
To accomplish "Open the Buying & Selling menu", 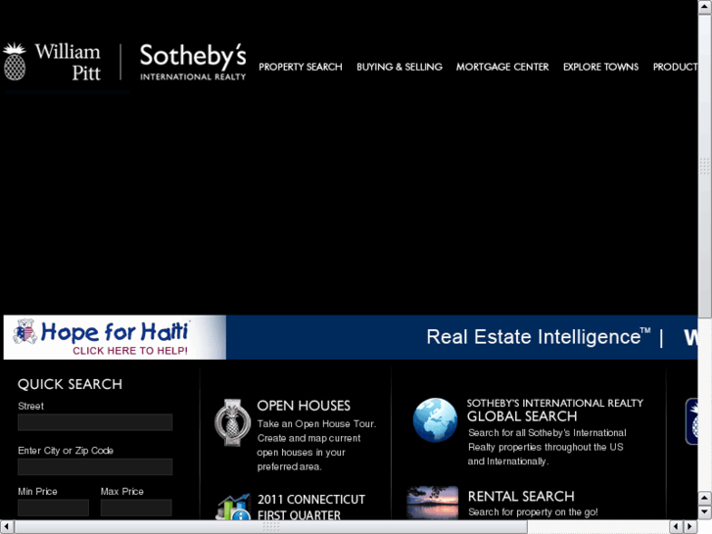I will tap(400, 67).
